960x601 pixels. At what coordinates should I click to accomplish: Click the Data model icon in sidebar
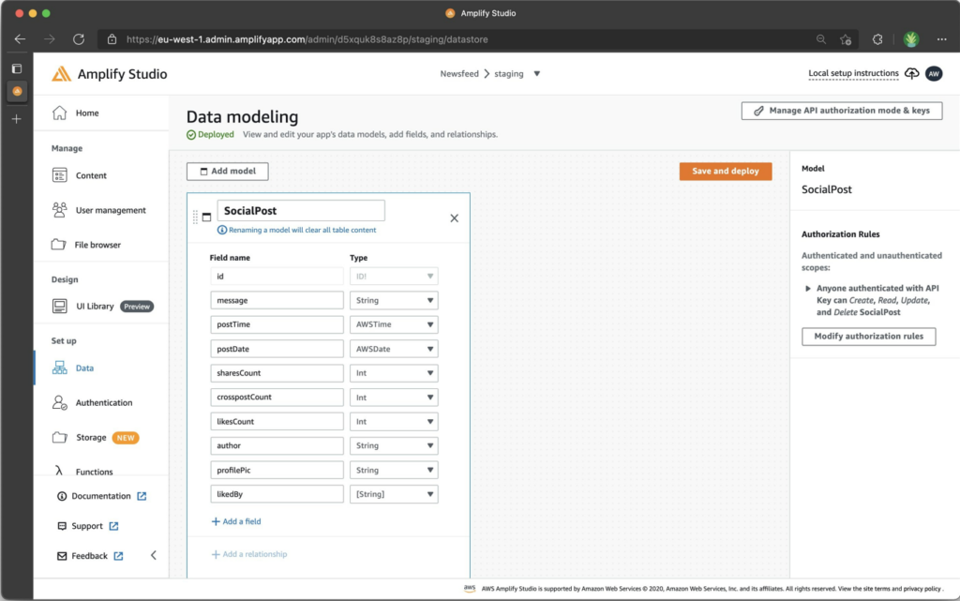coord(59,368)
